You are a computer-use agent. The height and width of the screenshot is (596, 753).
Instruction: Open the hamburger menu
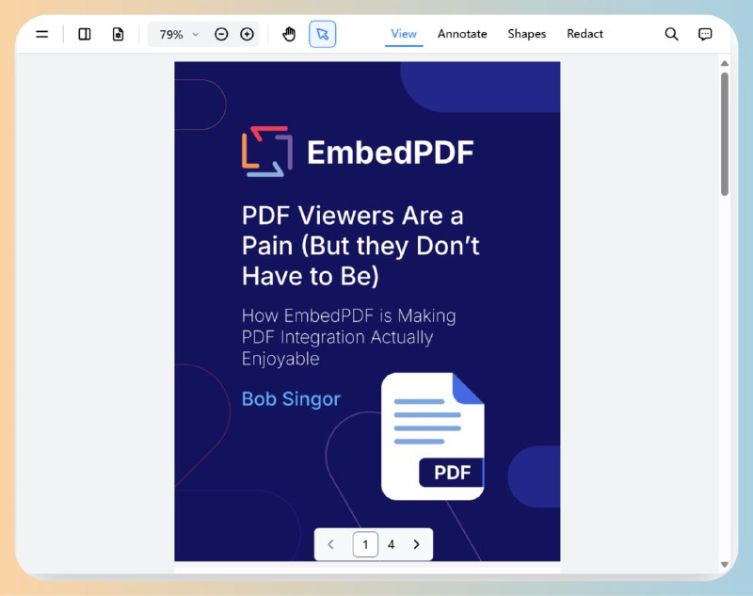click(42, 34)
